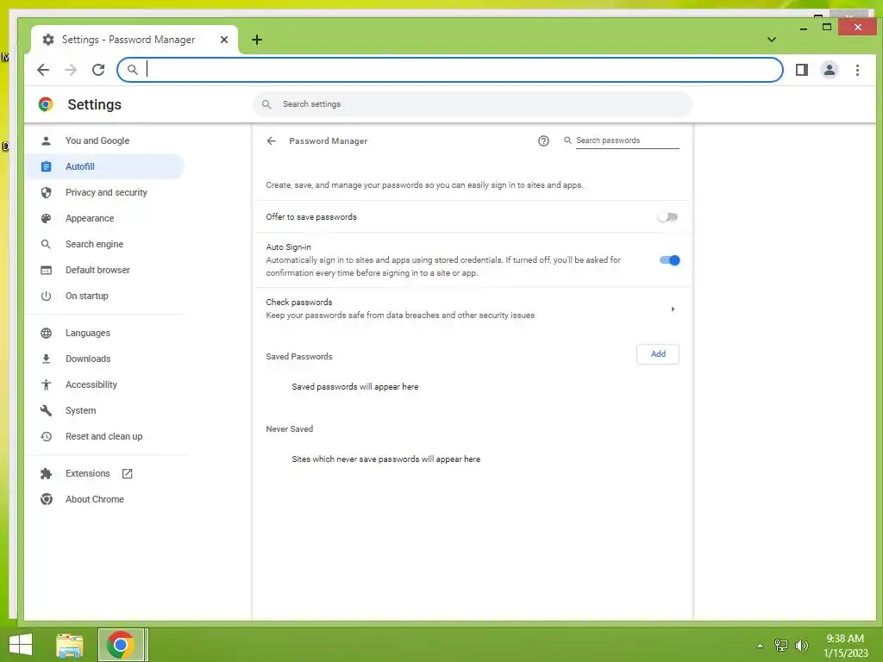Show hidden tray icons arrow

pos(761,646)
